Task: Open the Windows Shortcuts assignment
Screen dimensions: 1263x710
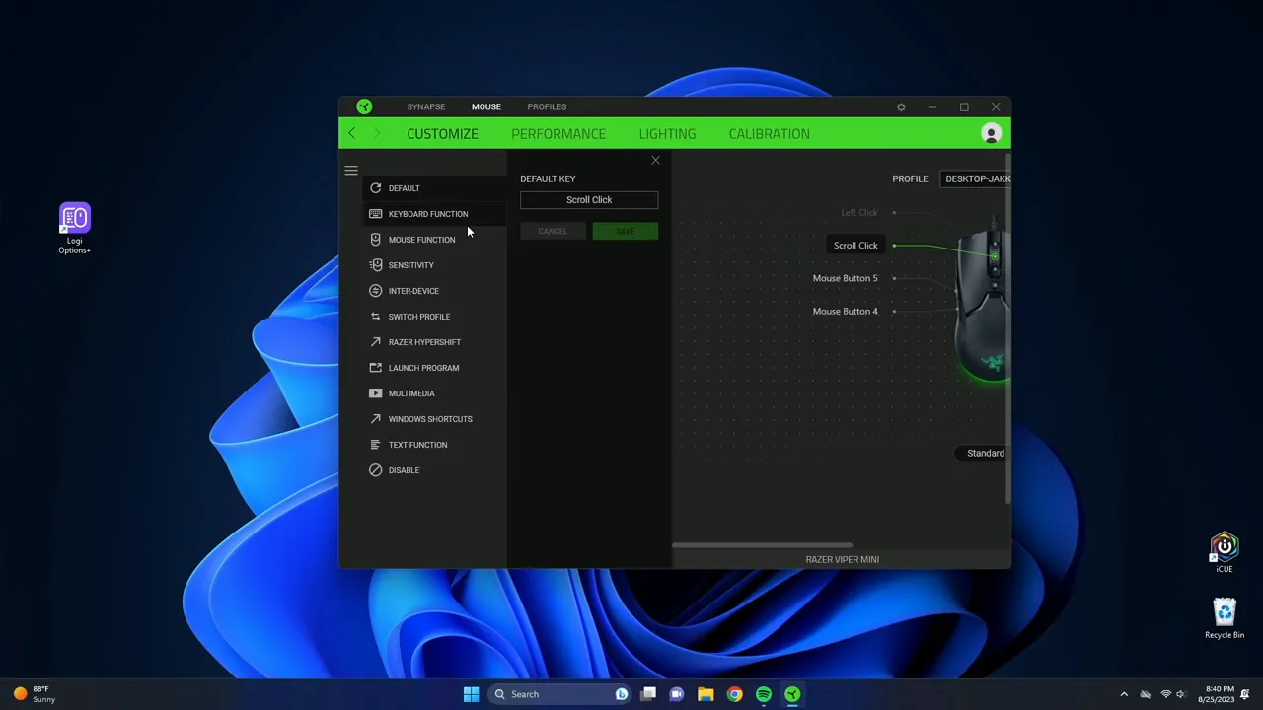Action: 430,418
